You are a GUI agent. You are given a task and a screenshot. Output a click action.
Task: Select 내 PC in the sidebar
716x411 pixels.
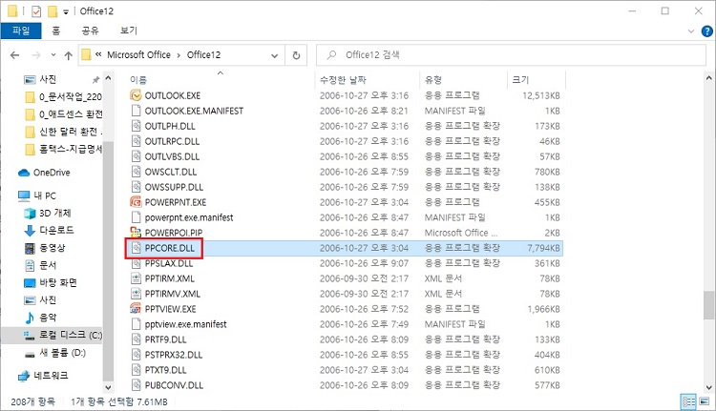(37, 195)
